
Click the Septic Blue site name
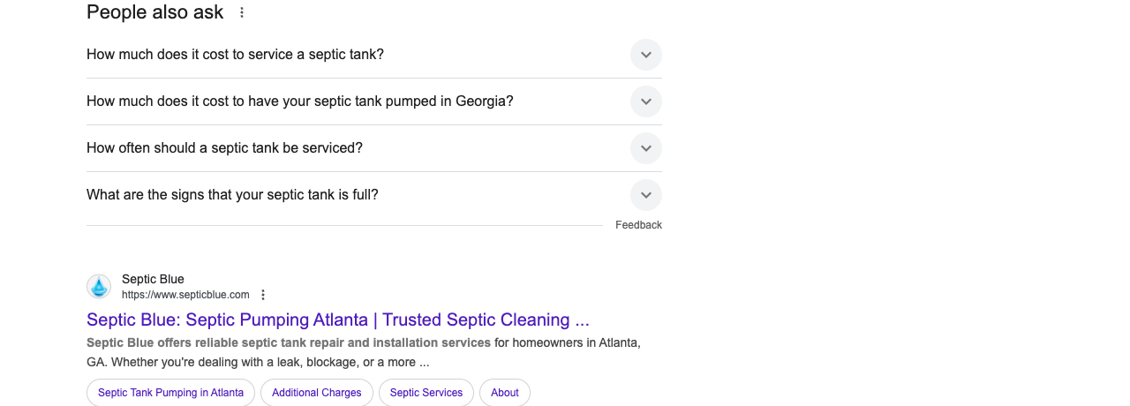(153, 279)
